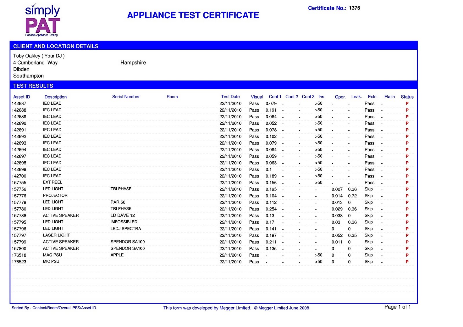Select asset ID 142694

[19, 150]
